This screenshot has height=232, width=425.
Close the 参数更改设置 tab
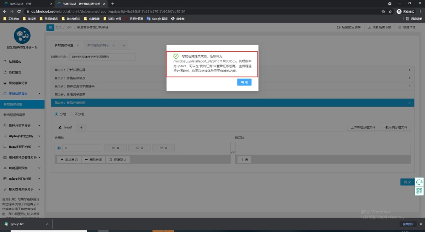coord(78,45)
